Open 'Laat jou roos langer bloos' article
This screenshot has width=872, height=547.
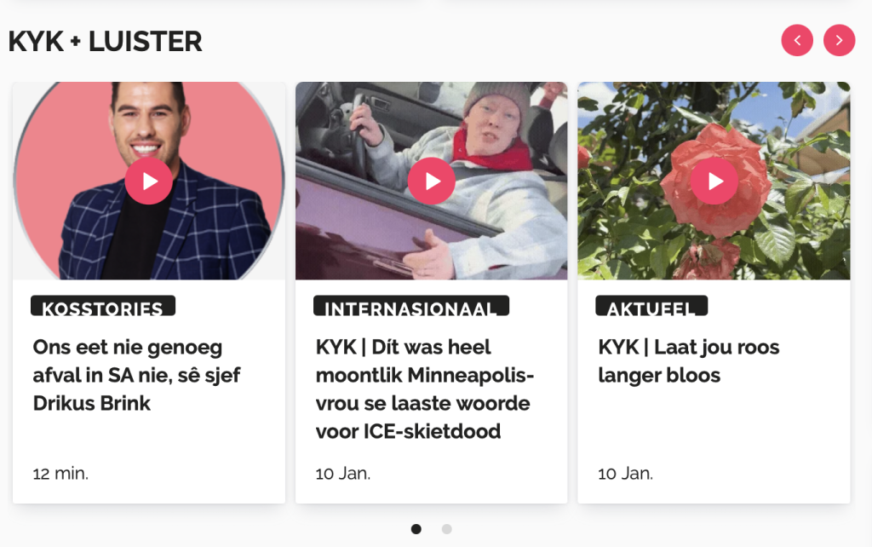[x=688, y=361]
